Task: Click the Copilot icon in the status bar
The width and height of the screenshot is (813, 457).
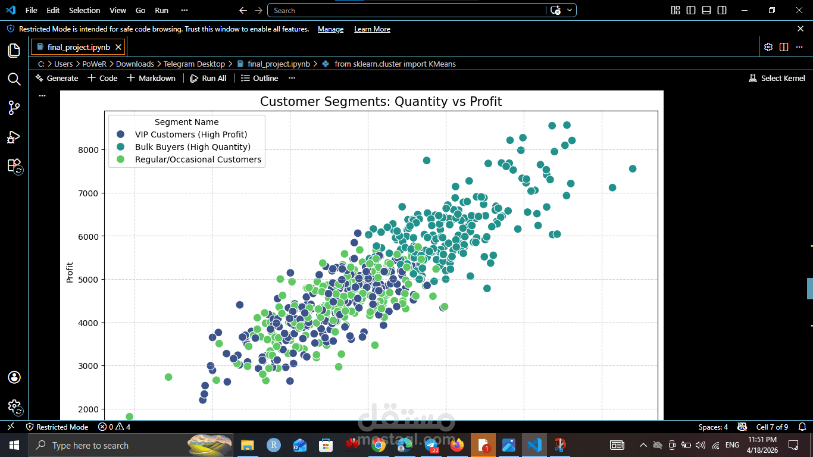Action: (x=742, y=427)
